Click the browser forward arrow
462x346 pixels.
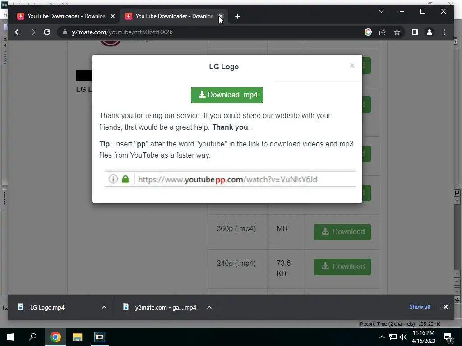(x=32, y=32)
